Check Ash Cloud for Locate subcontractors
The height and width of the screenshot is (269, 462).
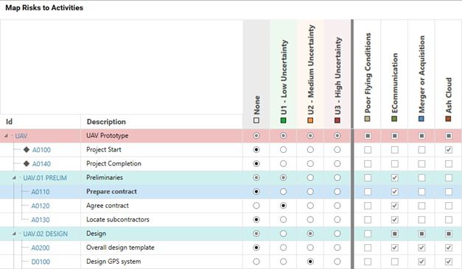449,220
